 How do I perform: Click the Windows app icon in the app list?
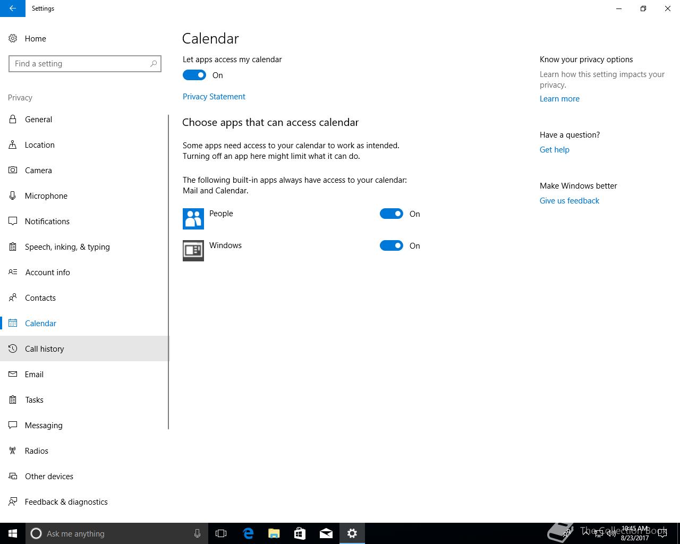[x=193, y=251]
